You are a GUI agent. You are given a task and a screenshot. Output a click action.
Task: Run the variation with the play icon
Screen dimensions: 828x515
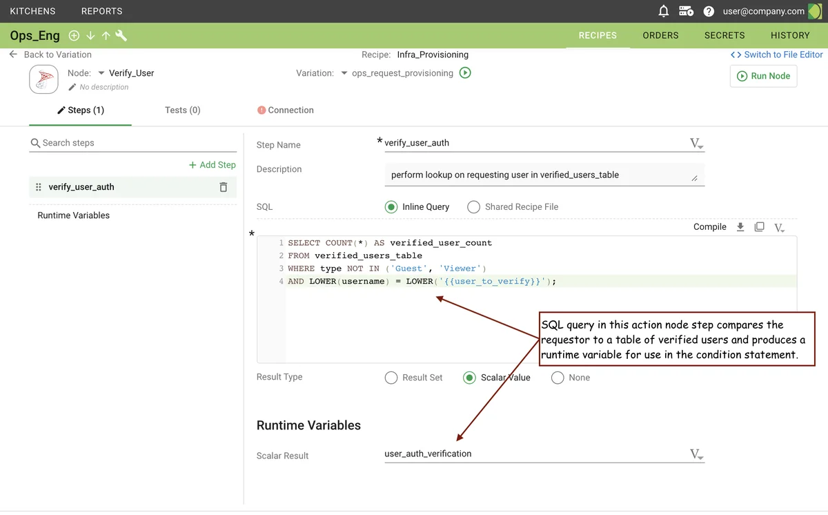tap(465, 72)
